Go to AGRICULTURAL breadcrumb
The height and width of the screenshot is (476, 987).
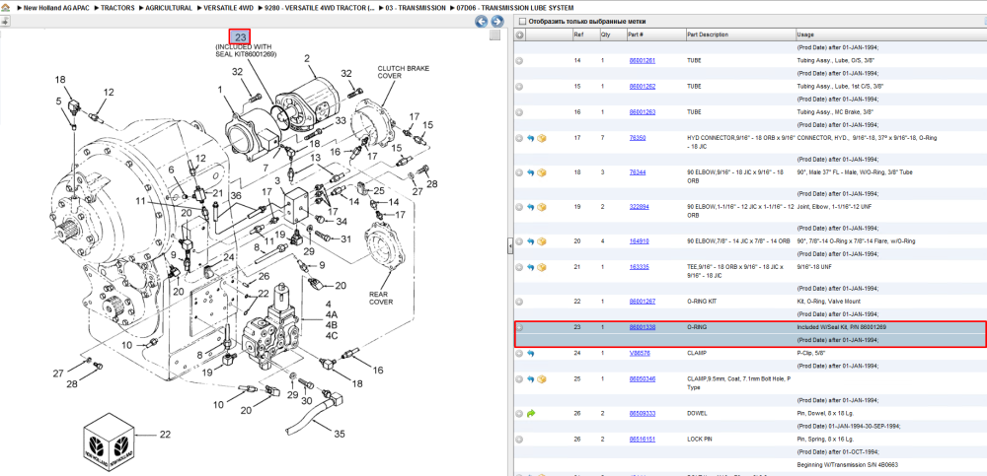pos(168,8)
